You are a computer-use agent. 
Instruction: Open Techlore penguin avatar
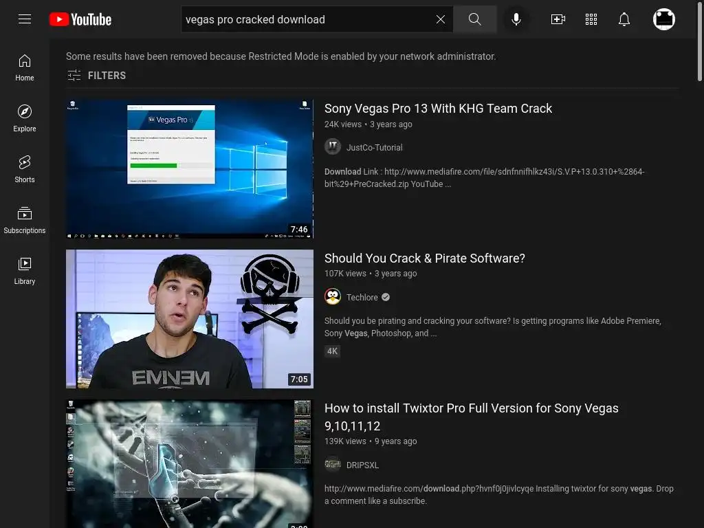333,297
